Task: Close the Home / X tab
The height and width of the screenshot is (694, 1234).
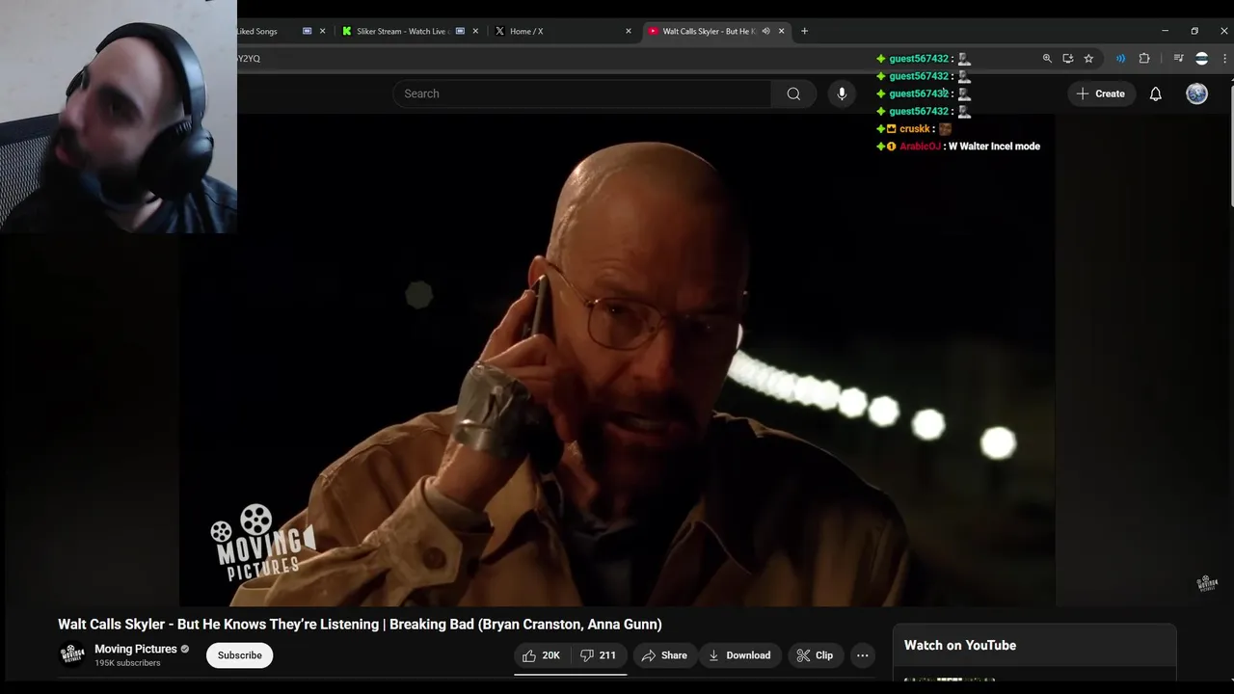Action: pyautogui.click(x=629, y=31)
